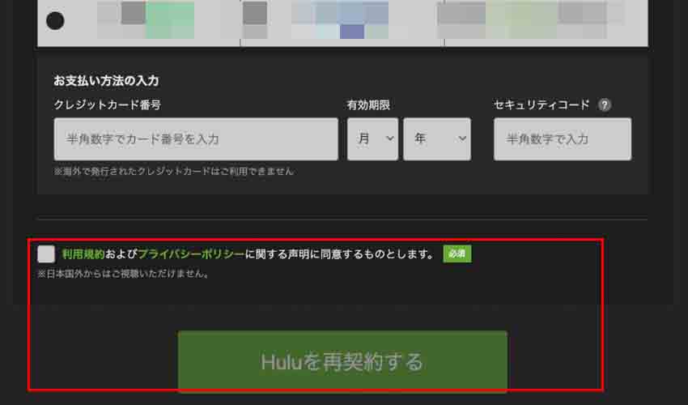Click the security code input field

point(563,139)
